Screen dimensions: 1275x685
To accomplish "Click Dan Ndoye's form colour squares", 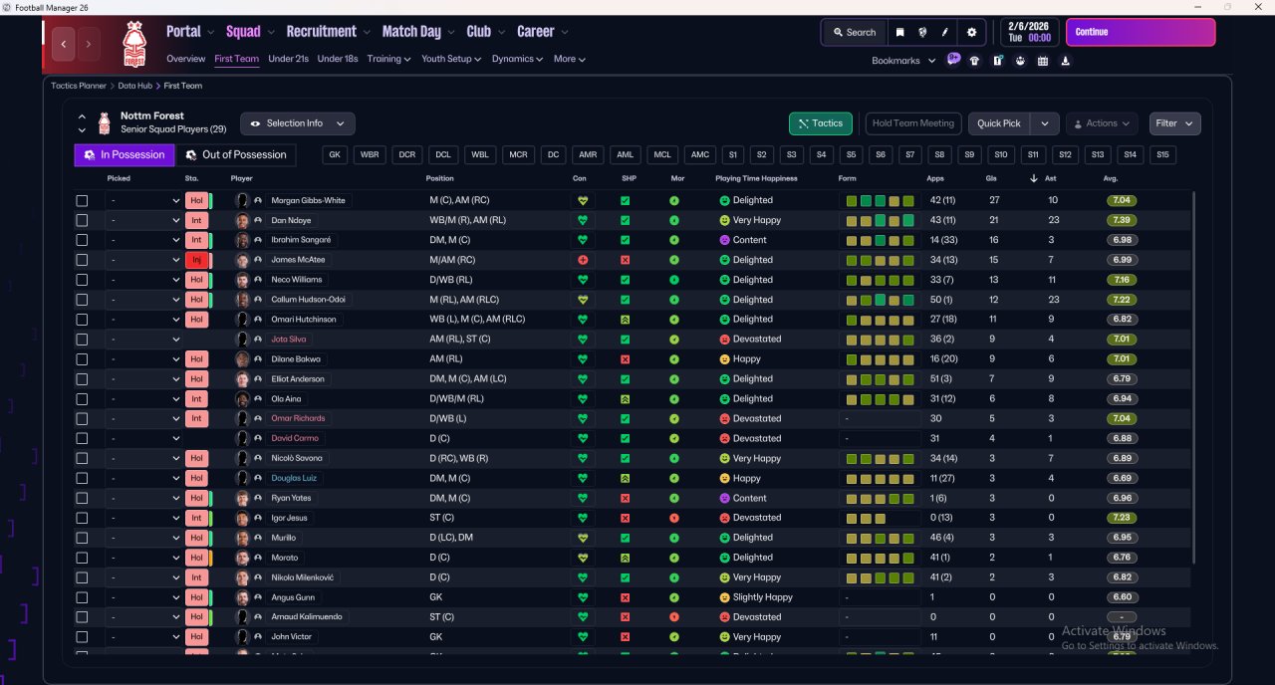I will [x=881, y=220].
